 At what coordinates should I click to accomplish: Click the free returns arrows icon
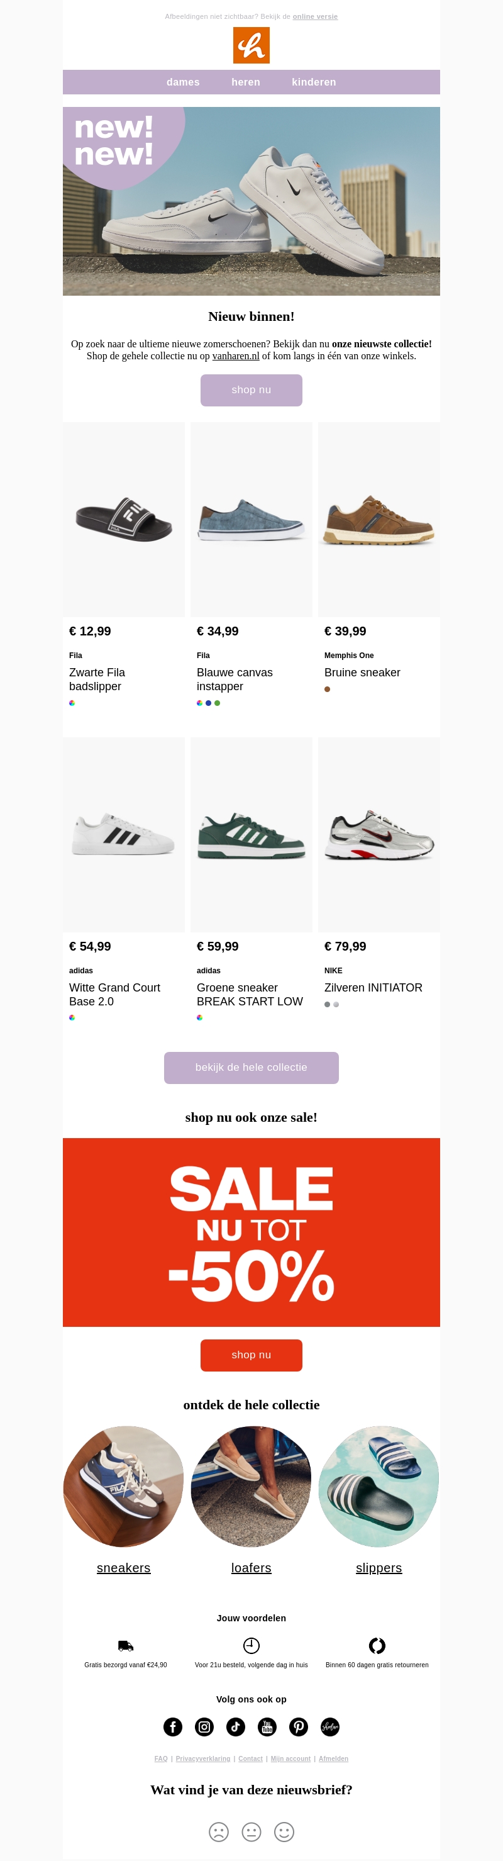point(377,1645)
